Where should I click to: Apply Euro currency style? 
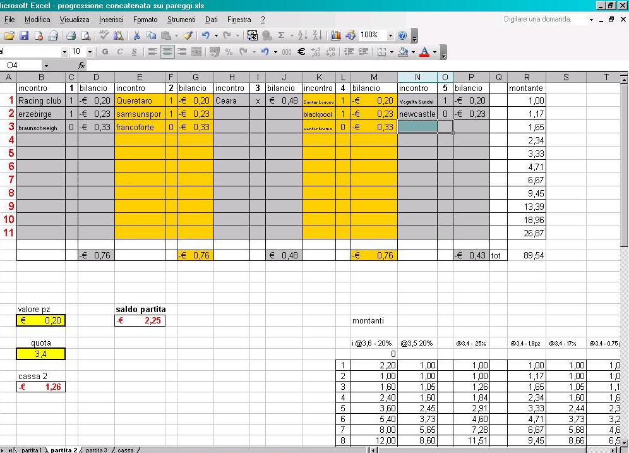pyautogui.click(x=301, y=52)
